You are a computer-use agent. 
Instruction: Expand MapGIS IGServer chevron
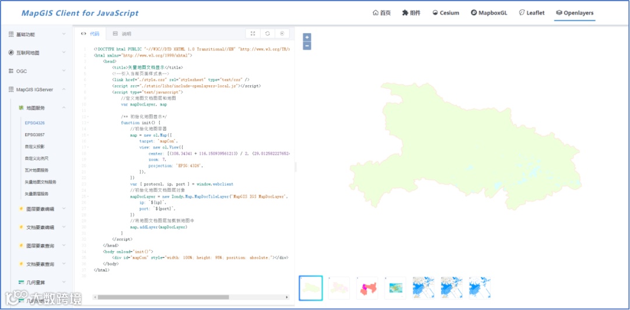[64, 89]
